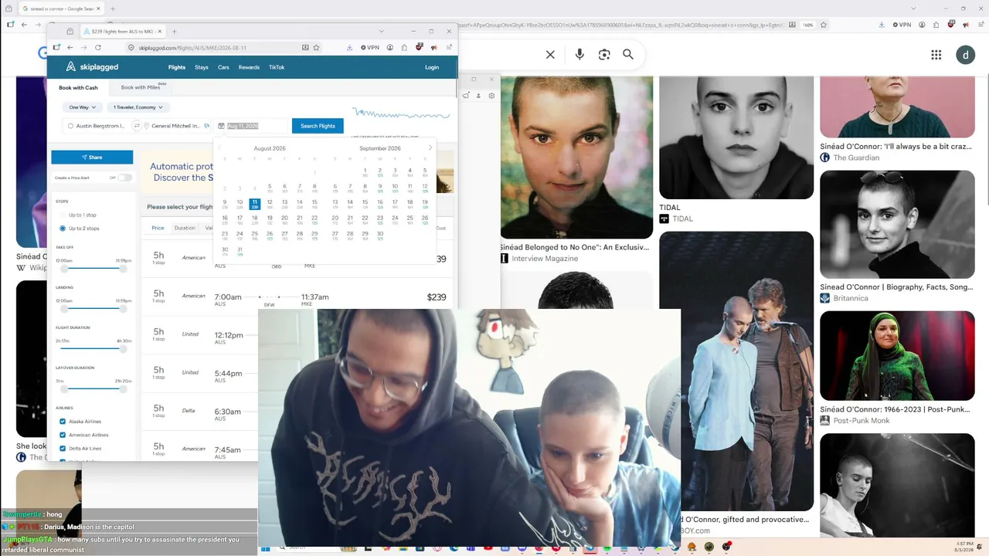
Task: Sort flights by the Duration tab
Action: pos(185,228)
